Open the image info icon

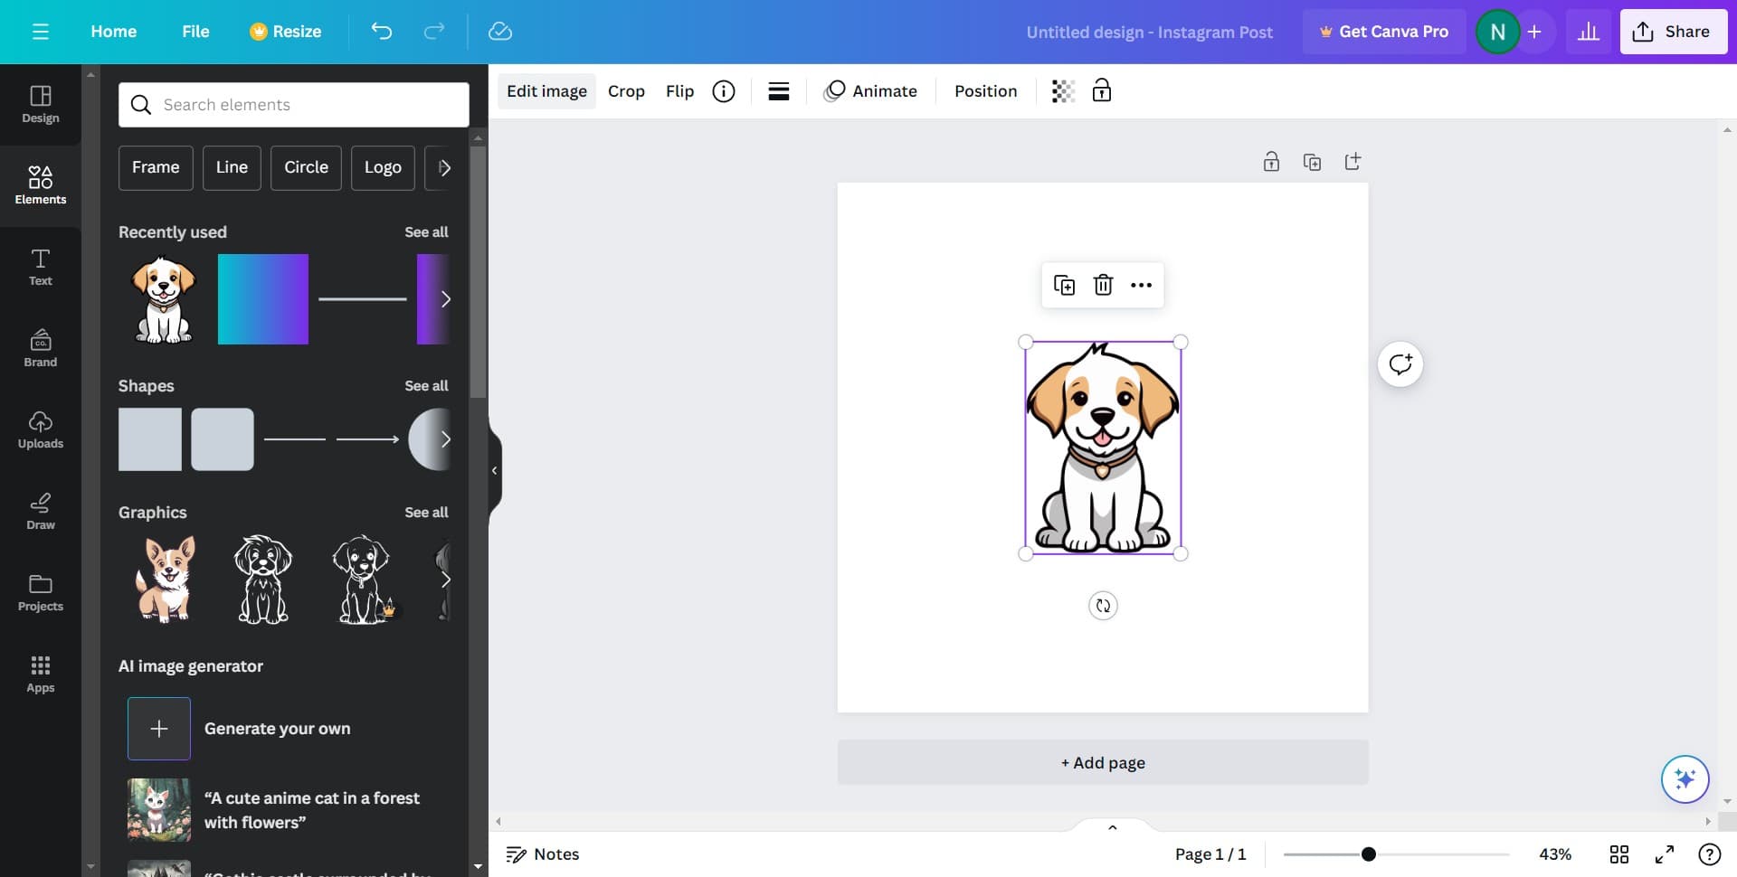click(x=724, y=91)
